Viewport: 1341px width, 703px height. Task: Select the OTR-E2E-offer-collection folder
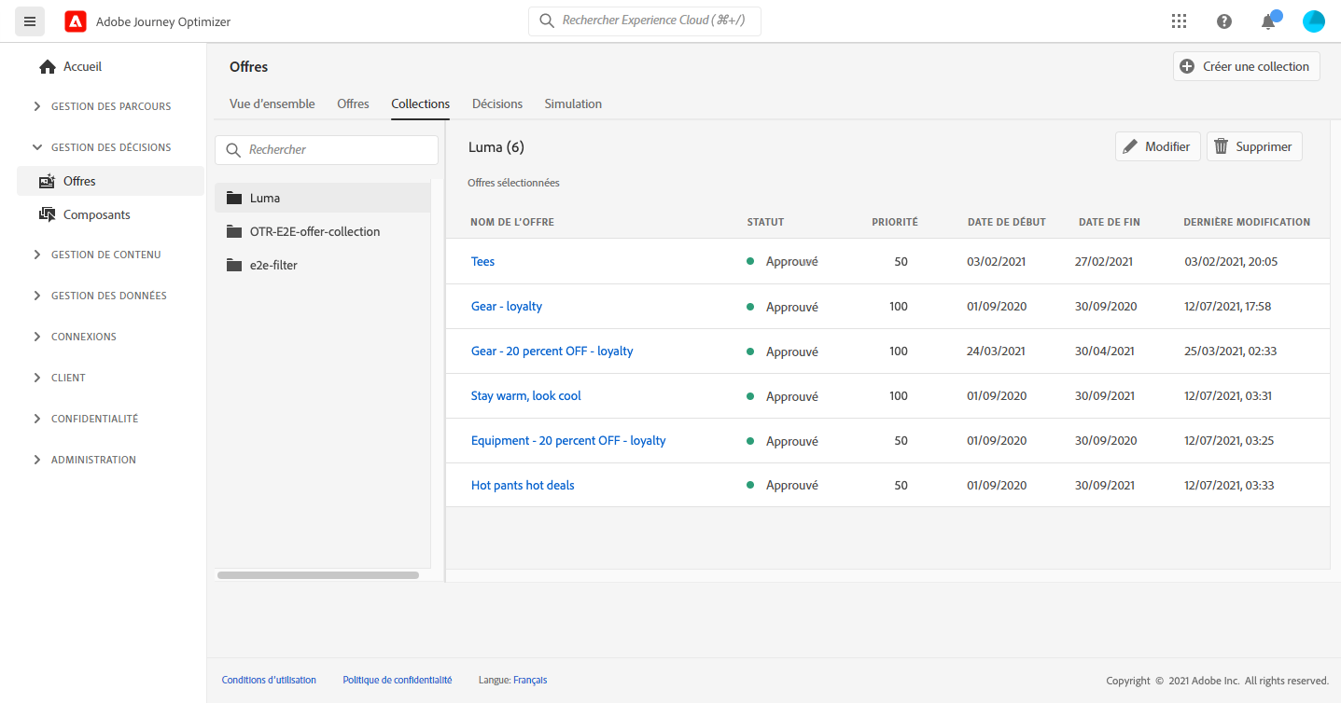pos(314,231)
